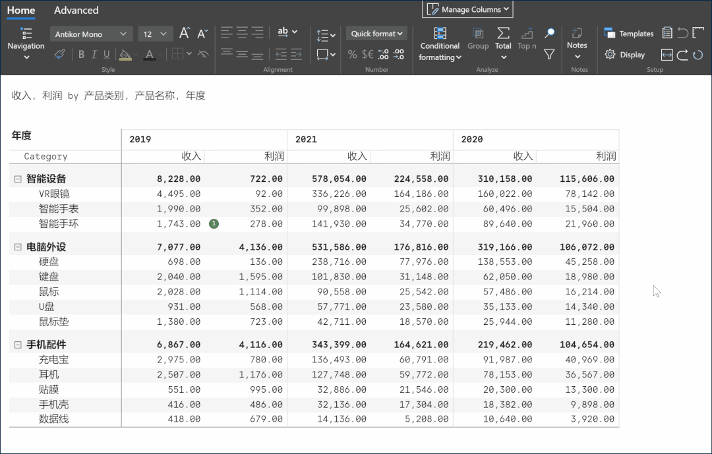This screenshot has height=454, width=712.
Task: Center text horizontally
Action: coord(242,32)
